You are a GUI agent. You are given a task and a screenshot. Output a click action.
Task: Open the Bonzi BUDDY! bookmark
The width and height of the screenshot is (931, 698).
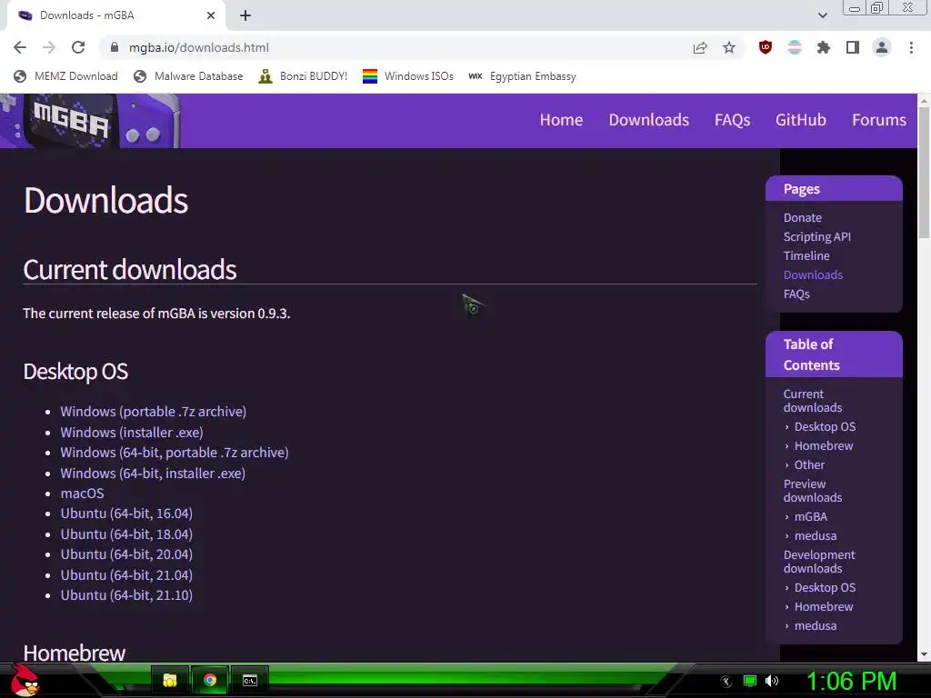304,76
